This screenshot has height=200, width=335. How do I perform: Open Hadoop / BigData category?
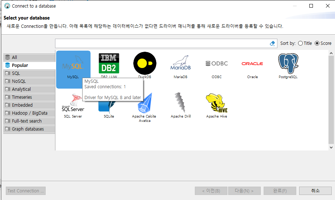(x=29, y=113)
